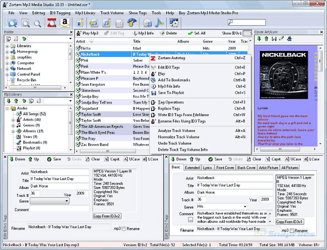Open the Amazon search toolbar icon
Image resolution: width=327 pixels, height=250 pixels.
pyautogui.click(x=65, y=23)
